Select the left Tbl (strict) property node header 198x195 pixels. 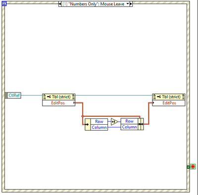(59, 97)
